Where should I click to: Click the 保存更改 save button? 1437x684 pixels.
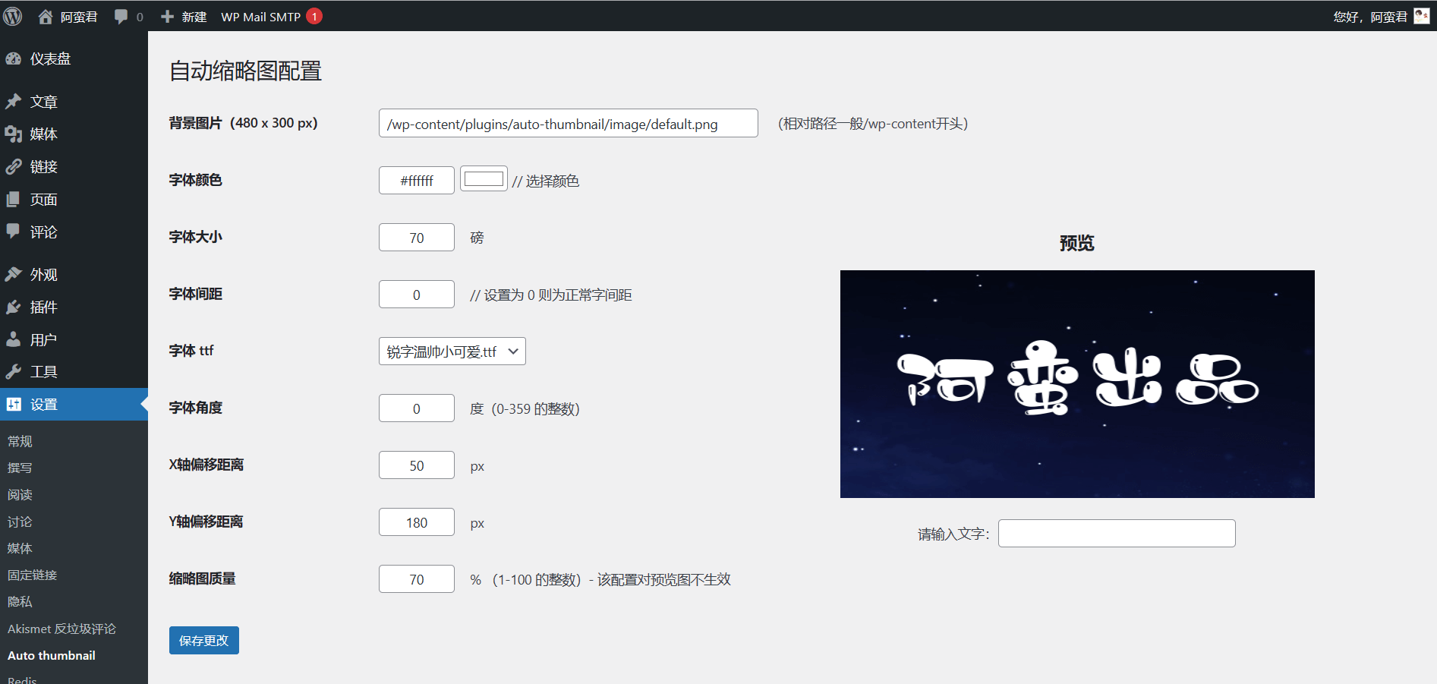click(203, 640)
